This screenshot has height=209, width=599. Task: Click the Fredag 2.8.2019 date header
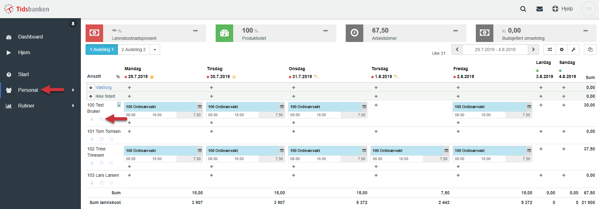[x=465, y=76]
